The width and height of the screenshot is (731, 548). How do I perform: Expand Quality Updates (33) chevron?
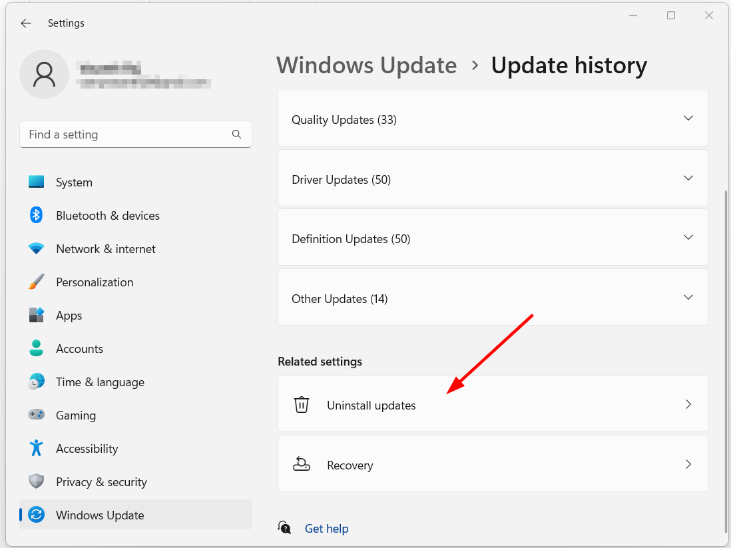(x=688, y=119)
